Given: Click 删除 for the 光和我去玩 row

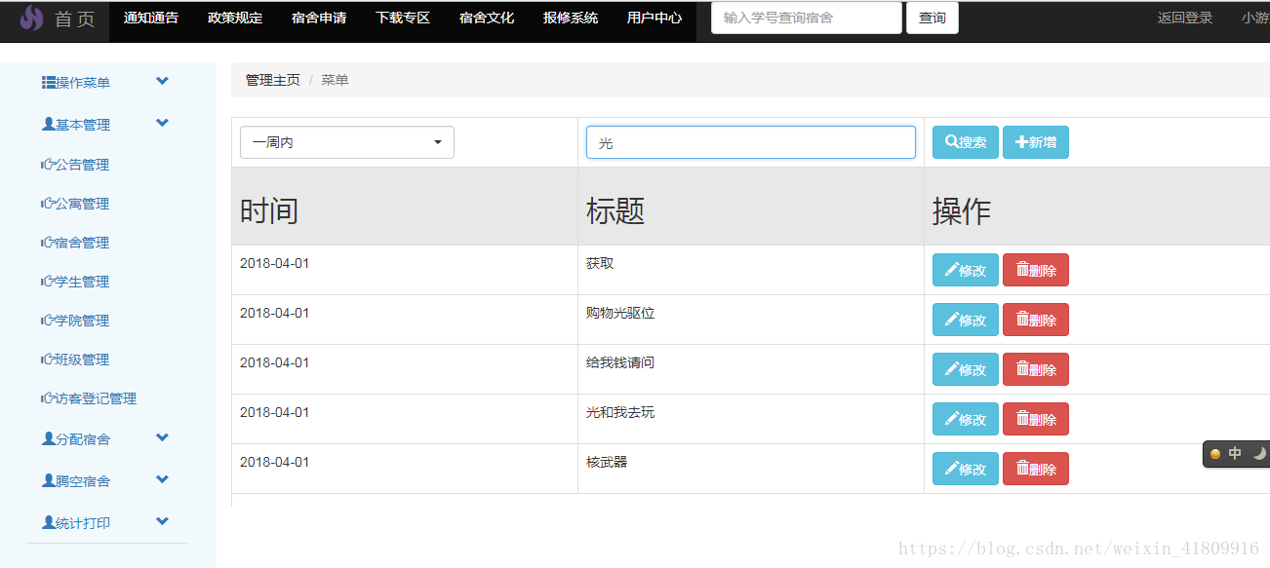Looking at the screenshot, I should [x=1036, y=419].
